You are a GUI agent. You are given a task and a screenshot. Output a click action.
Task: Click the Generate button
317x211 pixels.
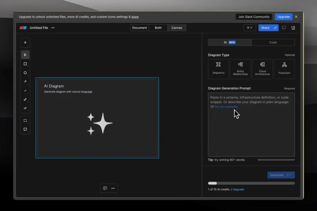coord(281,175)
